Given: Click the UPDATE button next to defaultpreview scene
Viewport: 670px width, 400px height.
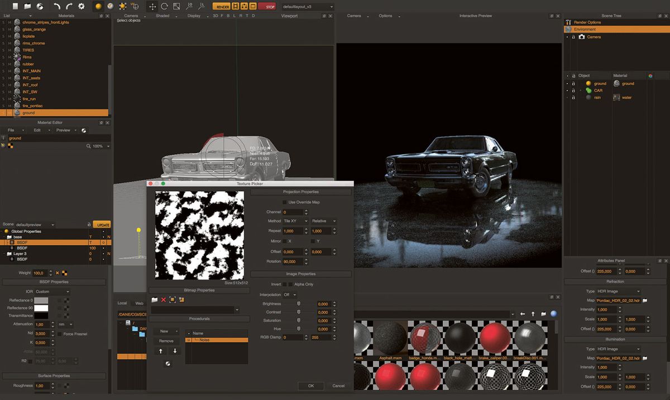Looking at the screenshot, I should tap(101, 225).
